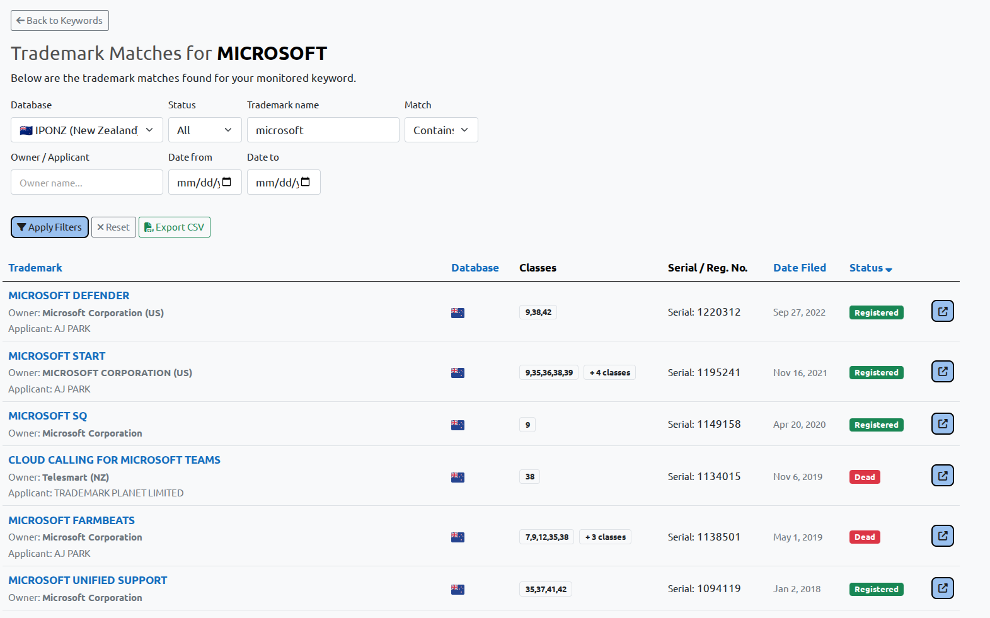Viewport: 990px width, 618px height.
Task: Edit the Trademark name field
Action: click(323, 130)
